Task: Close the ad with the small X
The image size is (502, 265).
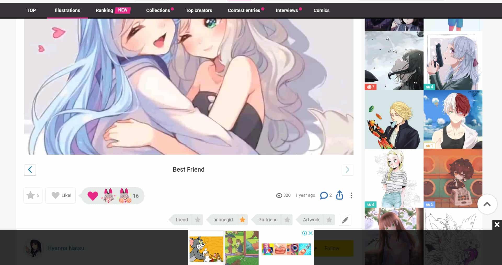Action: (x=311, y=233)
